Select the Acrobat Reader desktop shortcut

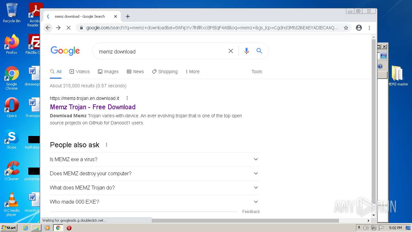point(34,15)
